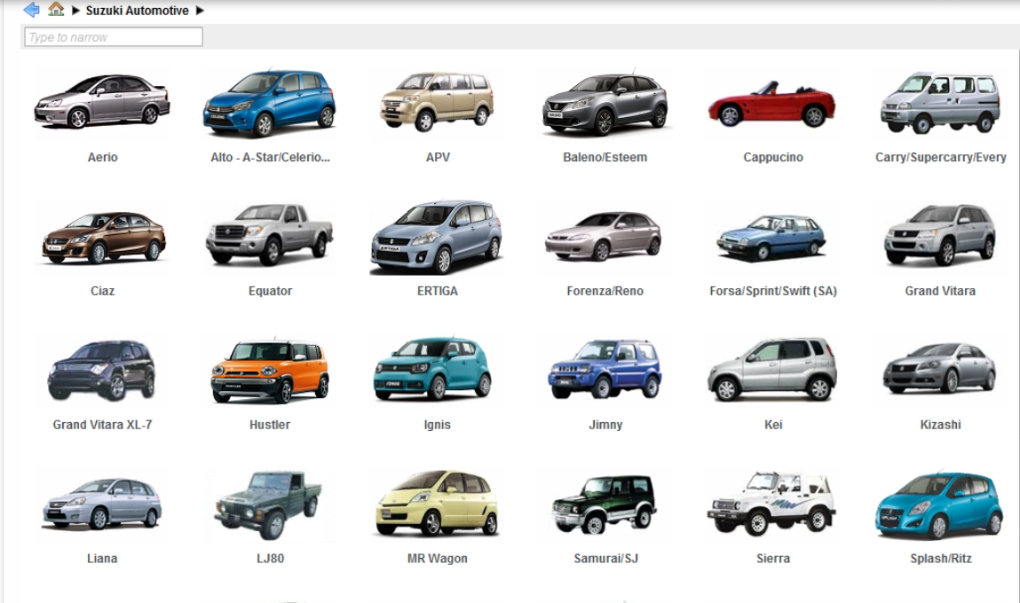The height and width of the screenshot is (603, 1020).
Task: Focus the 'Type to narrow' search field
Action: point(114,37)
